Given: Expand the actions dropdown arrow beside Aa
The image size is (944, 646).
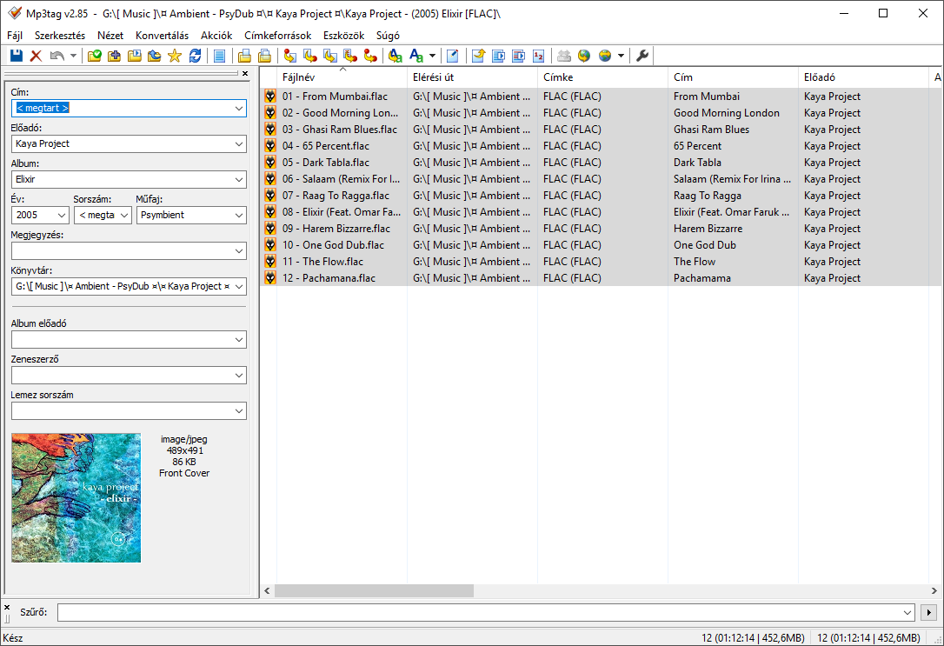Looking at the screenshot, I should point(432,56).
